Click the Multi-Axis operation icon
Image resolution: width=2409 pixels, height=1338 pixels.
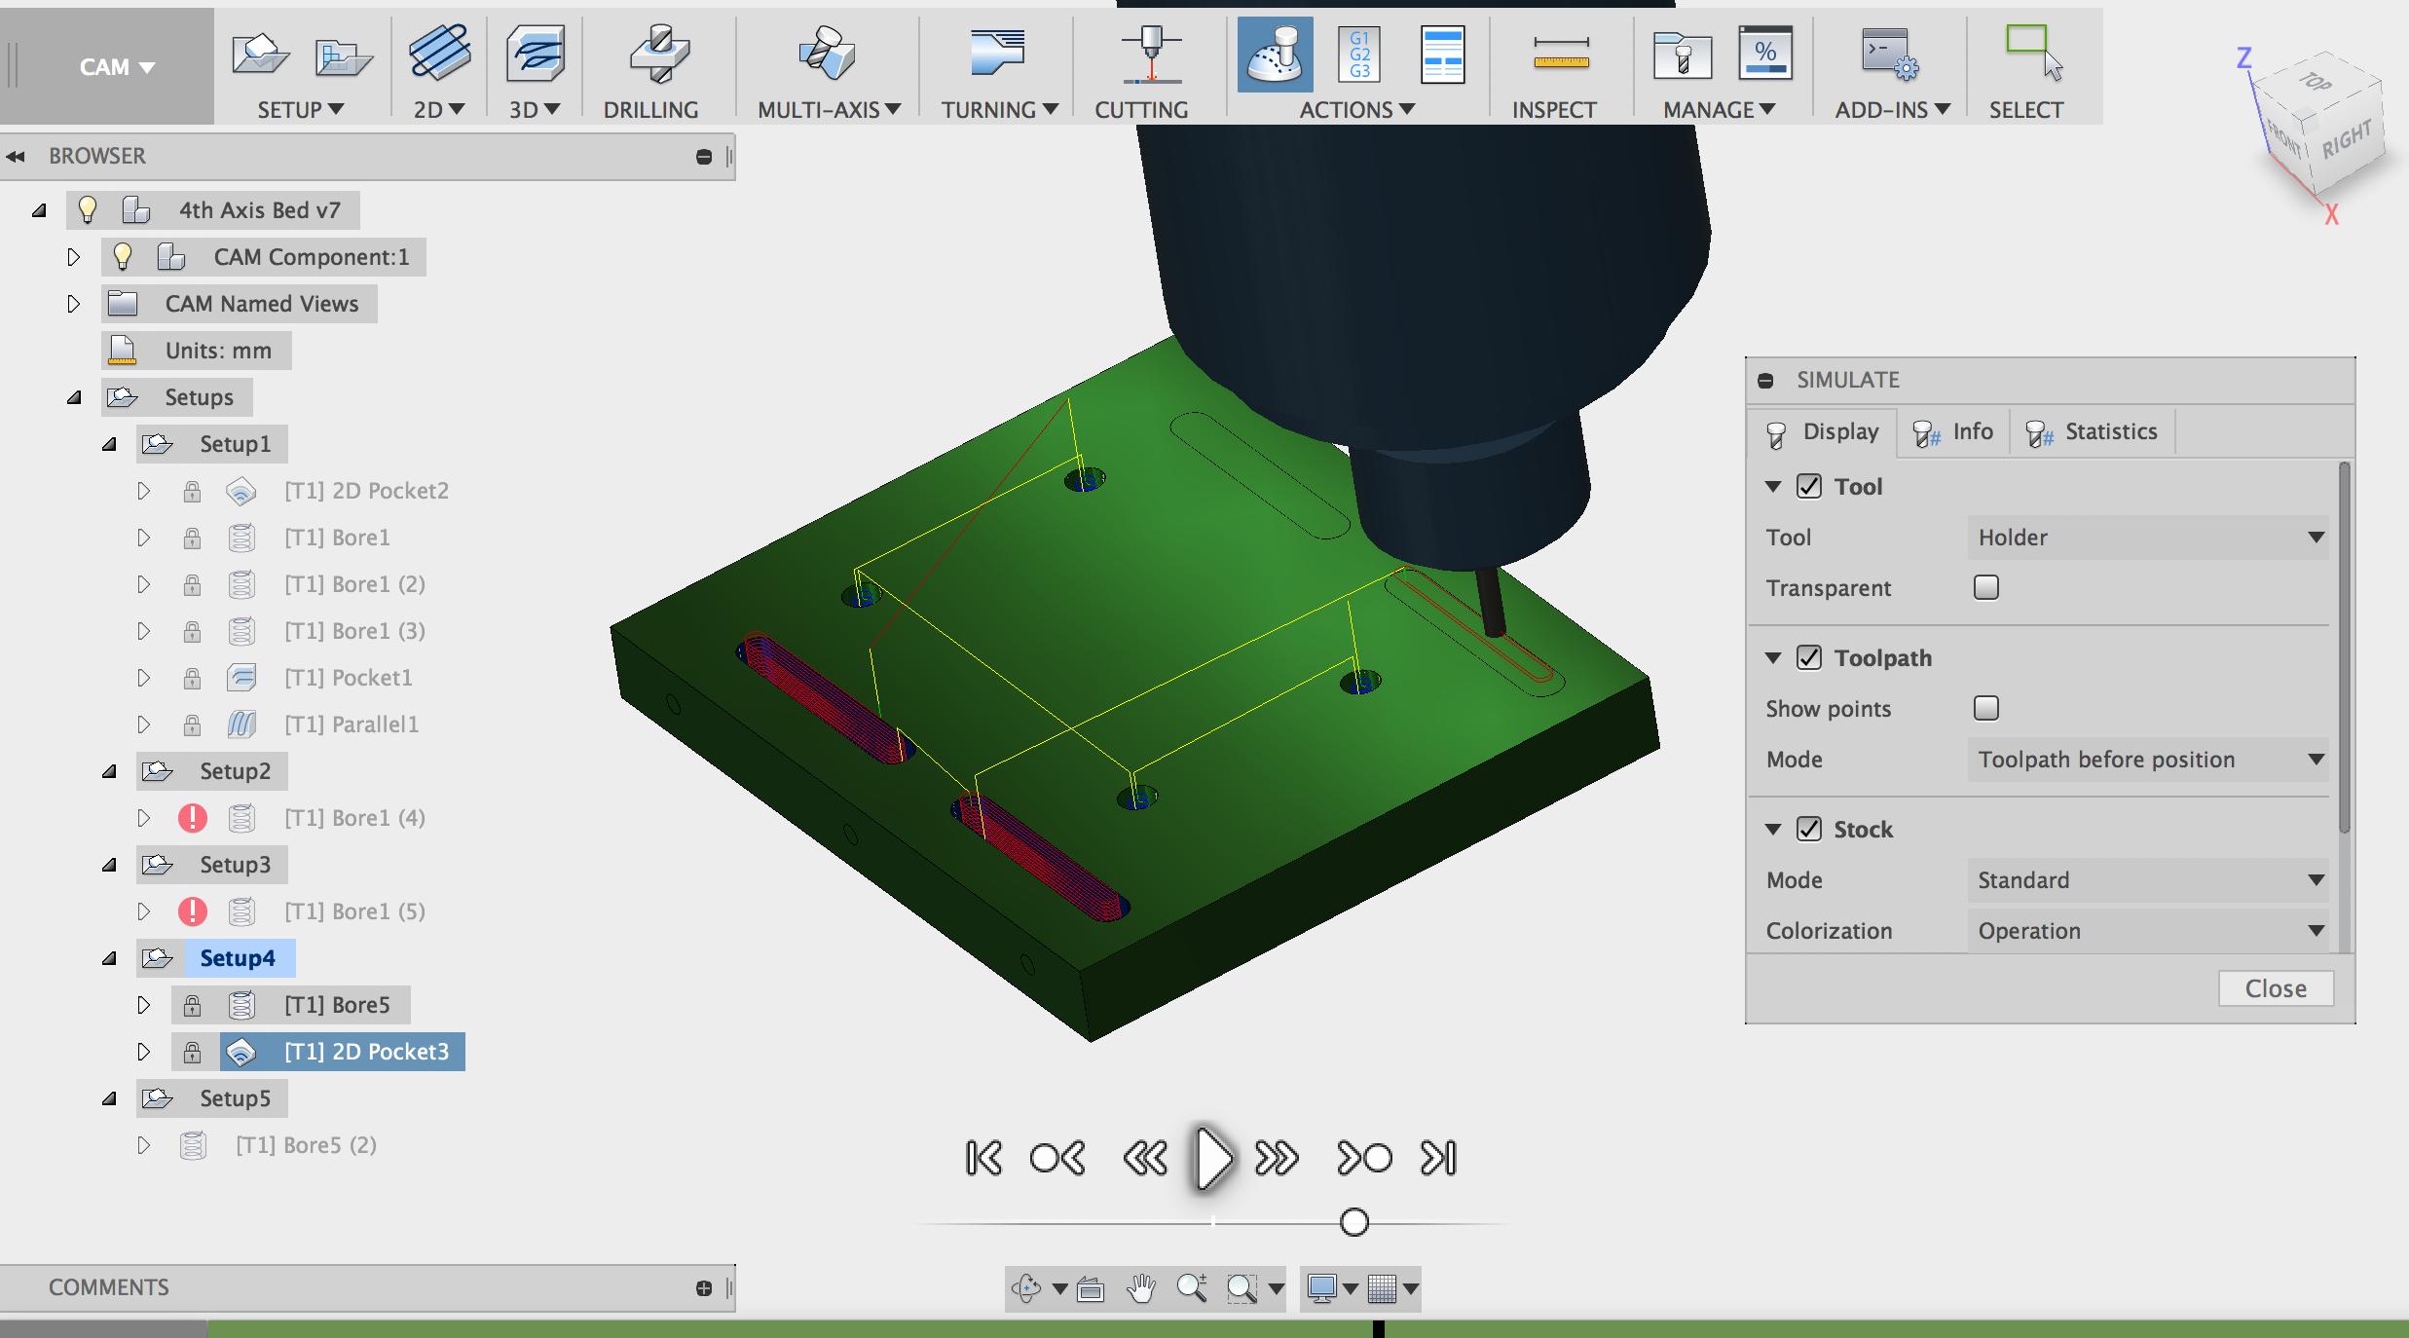827,53
